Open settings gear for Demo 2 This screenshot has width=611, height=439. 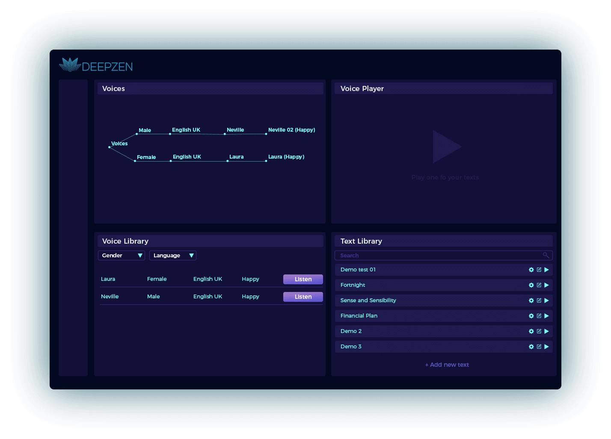click(531, 331)
